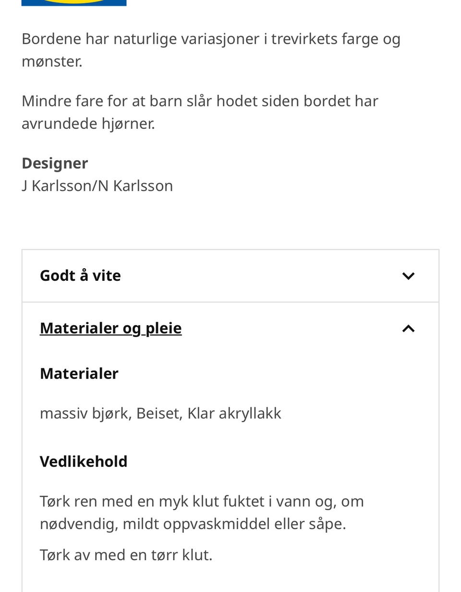Select the Vedlikehold subheading

pos(84,461)
